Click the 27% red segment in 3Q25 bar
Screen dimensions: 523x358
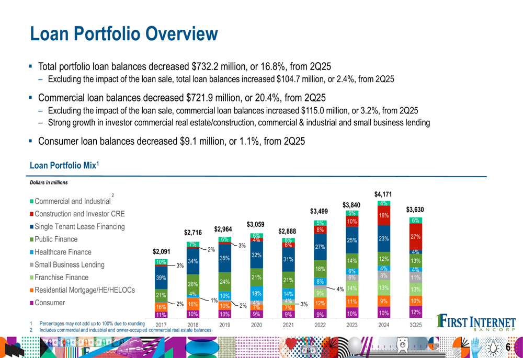pos(416,237)
